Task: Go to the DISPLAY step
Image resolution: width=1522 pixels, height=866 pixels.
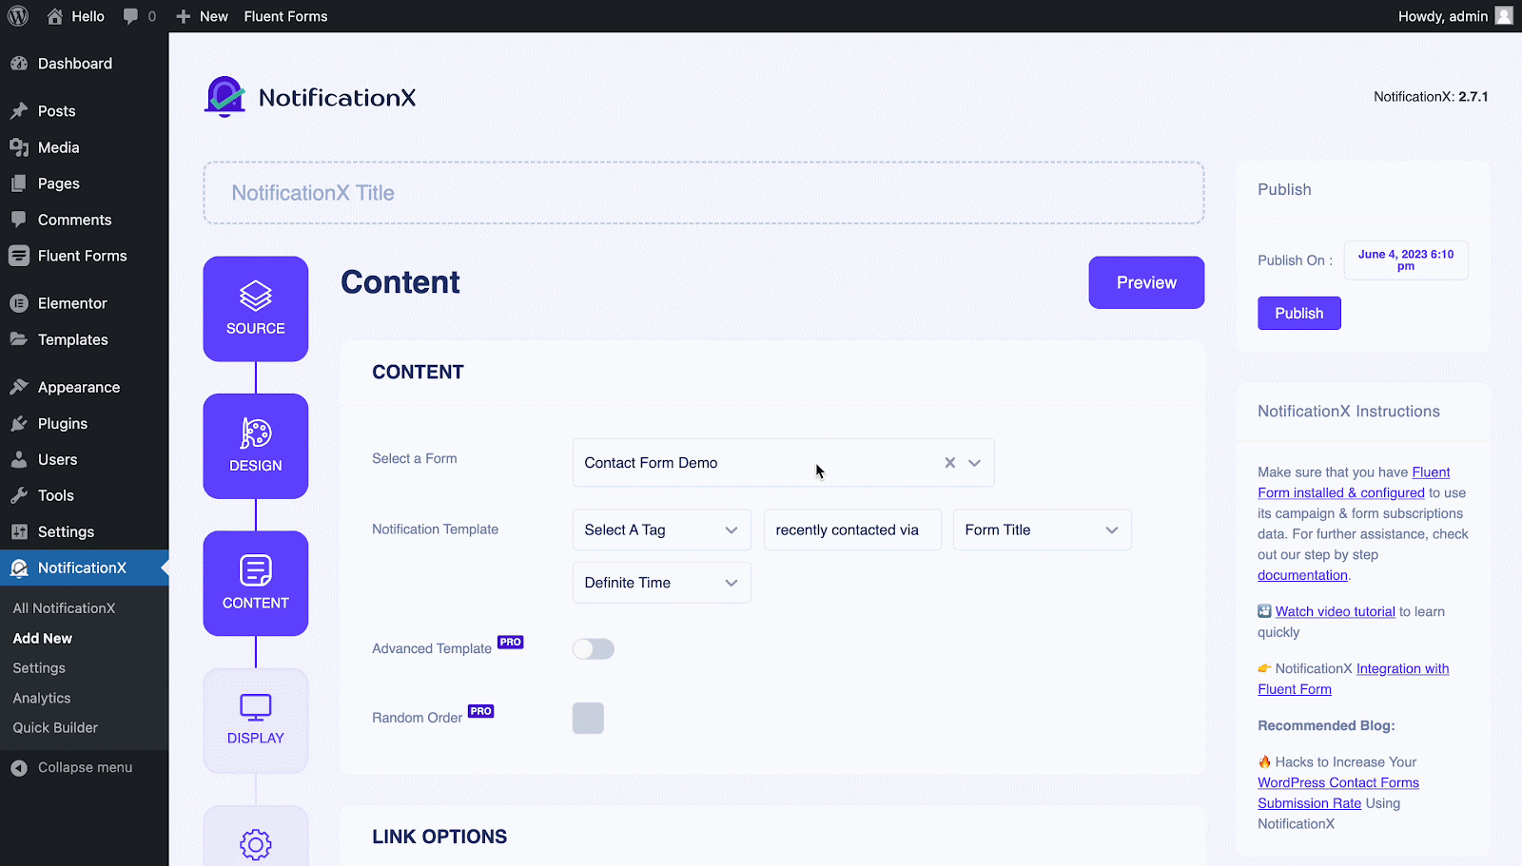Action: pyautogui.click(x=256, y=721)
